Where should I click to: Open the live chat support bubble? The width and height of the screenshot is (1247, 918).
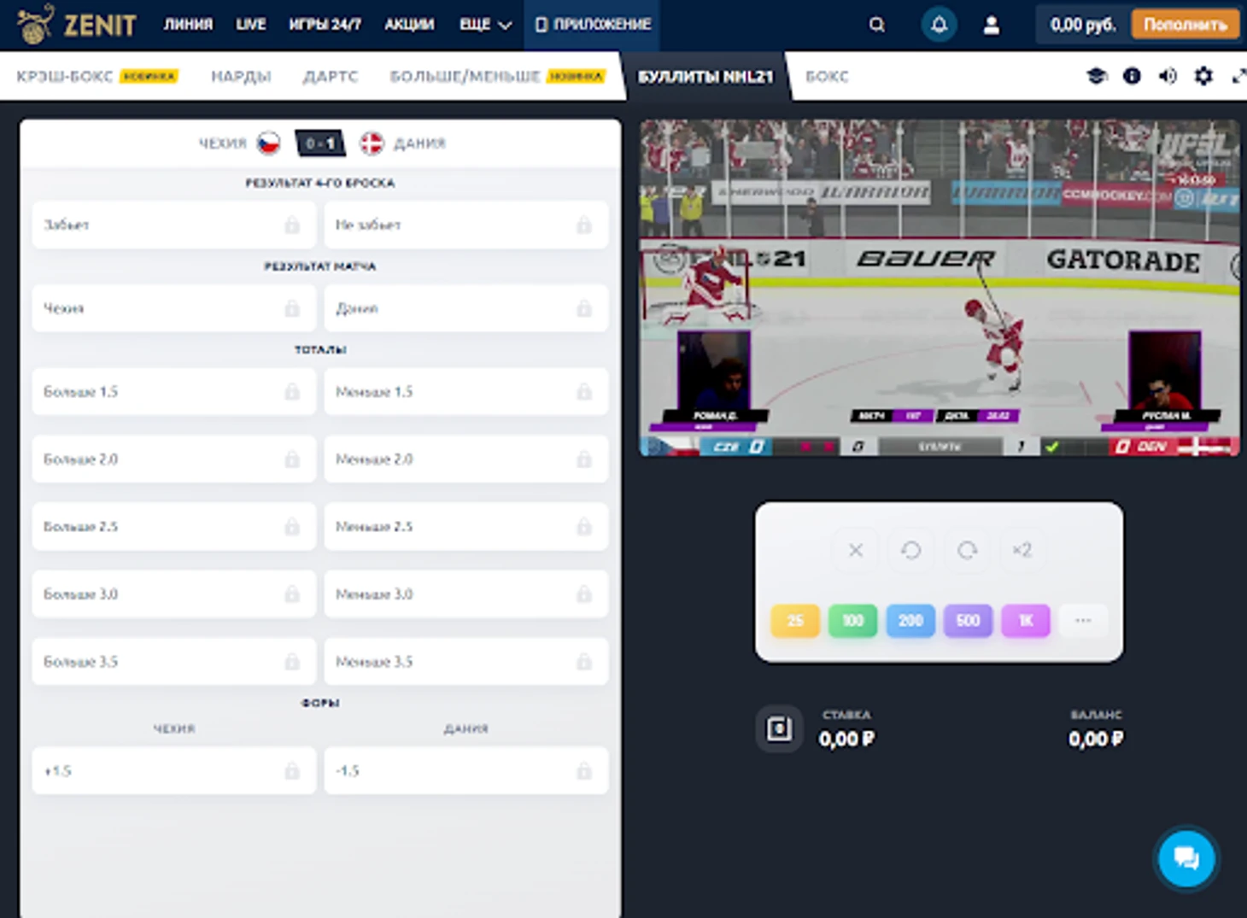tap(1186, 858)
